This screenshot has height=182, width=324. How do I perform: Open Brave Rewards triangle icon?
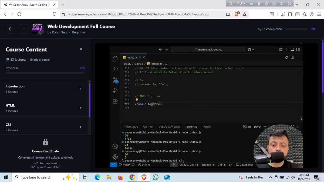pyautogui.click(x=245, y=14)
